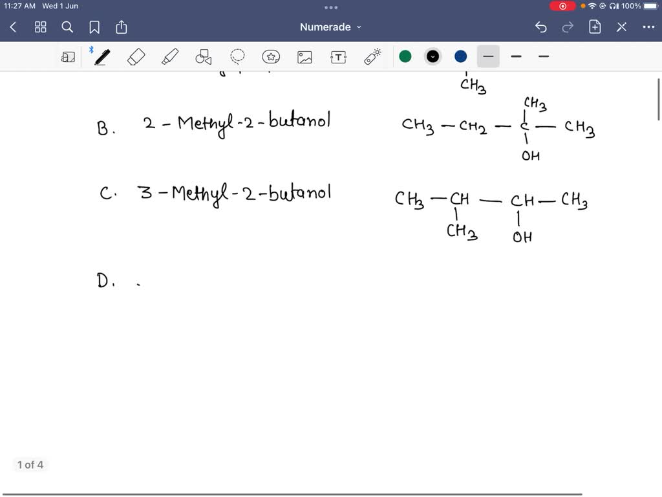
Task: Insert an image from the toolbar
Action: [x=304, y=56]
